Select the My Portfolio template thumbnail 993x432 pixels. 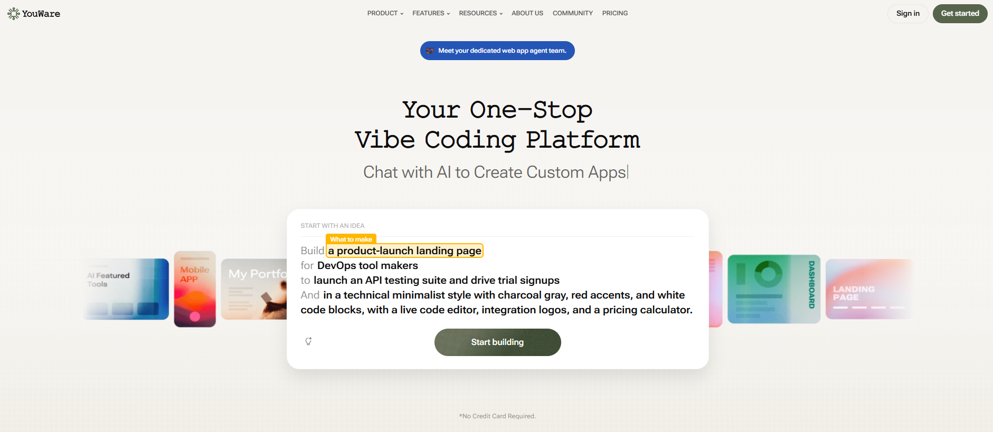[x=254, y=289]
